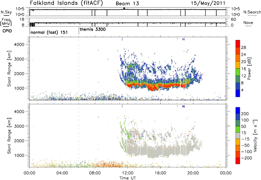This screenshot has height=180, width=261.
Task: Click the '16:00' time axis label
Action: click(x=160, y=173)
